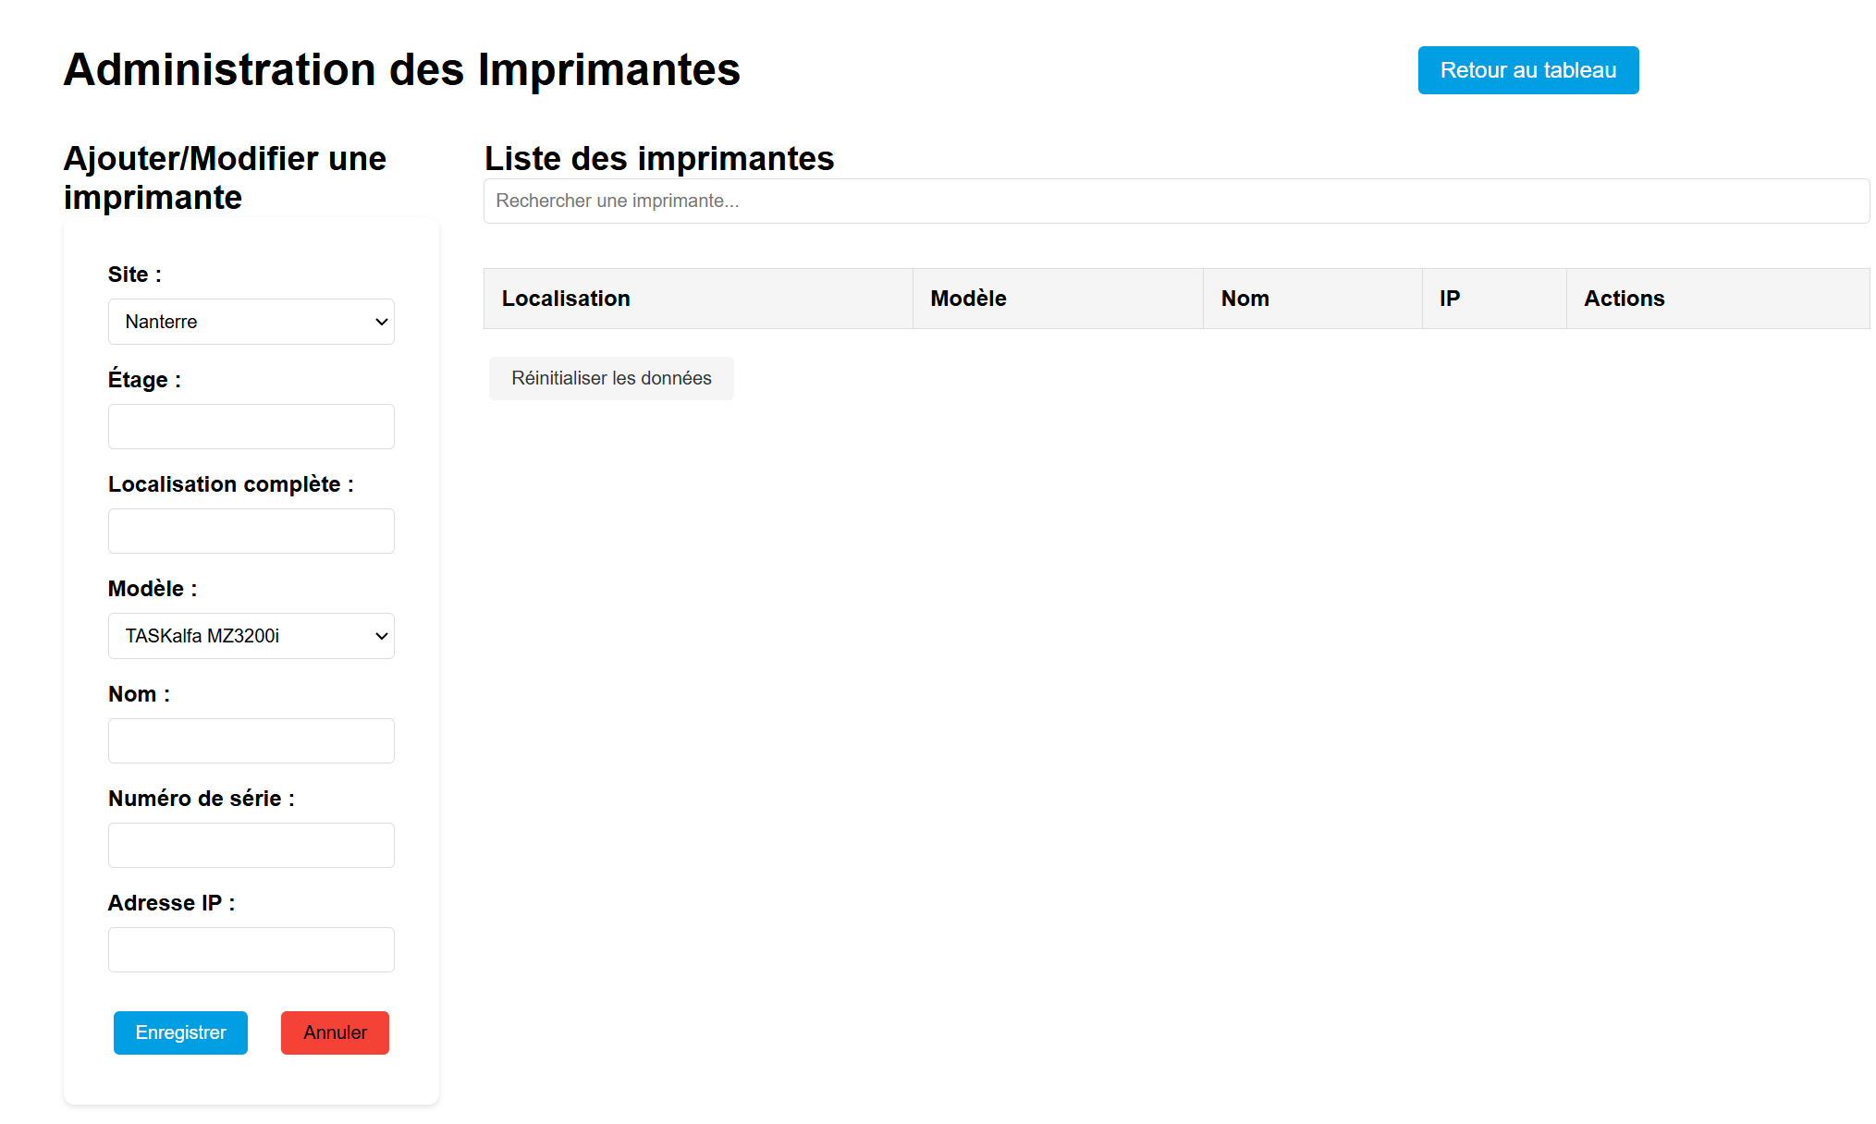Click the Nom column header
This screenshot has width=1876, height=1124.
click(1245, 298)
